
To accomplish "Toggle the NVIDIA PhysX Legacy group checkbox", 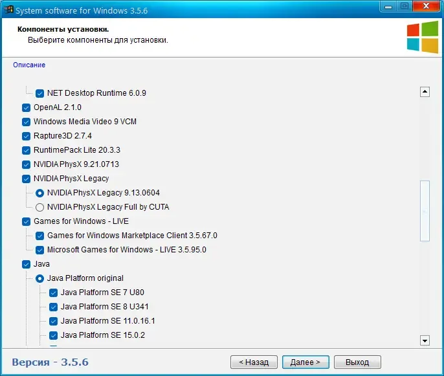I will pos(26,179).
